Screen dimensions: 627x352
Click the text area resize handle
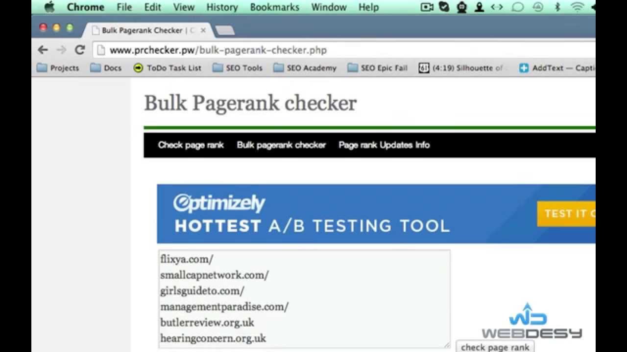[446, 345]
